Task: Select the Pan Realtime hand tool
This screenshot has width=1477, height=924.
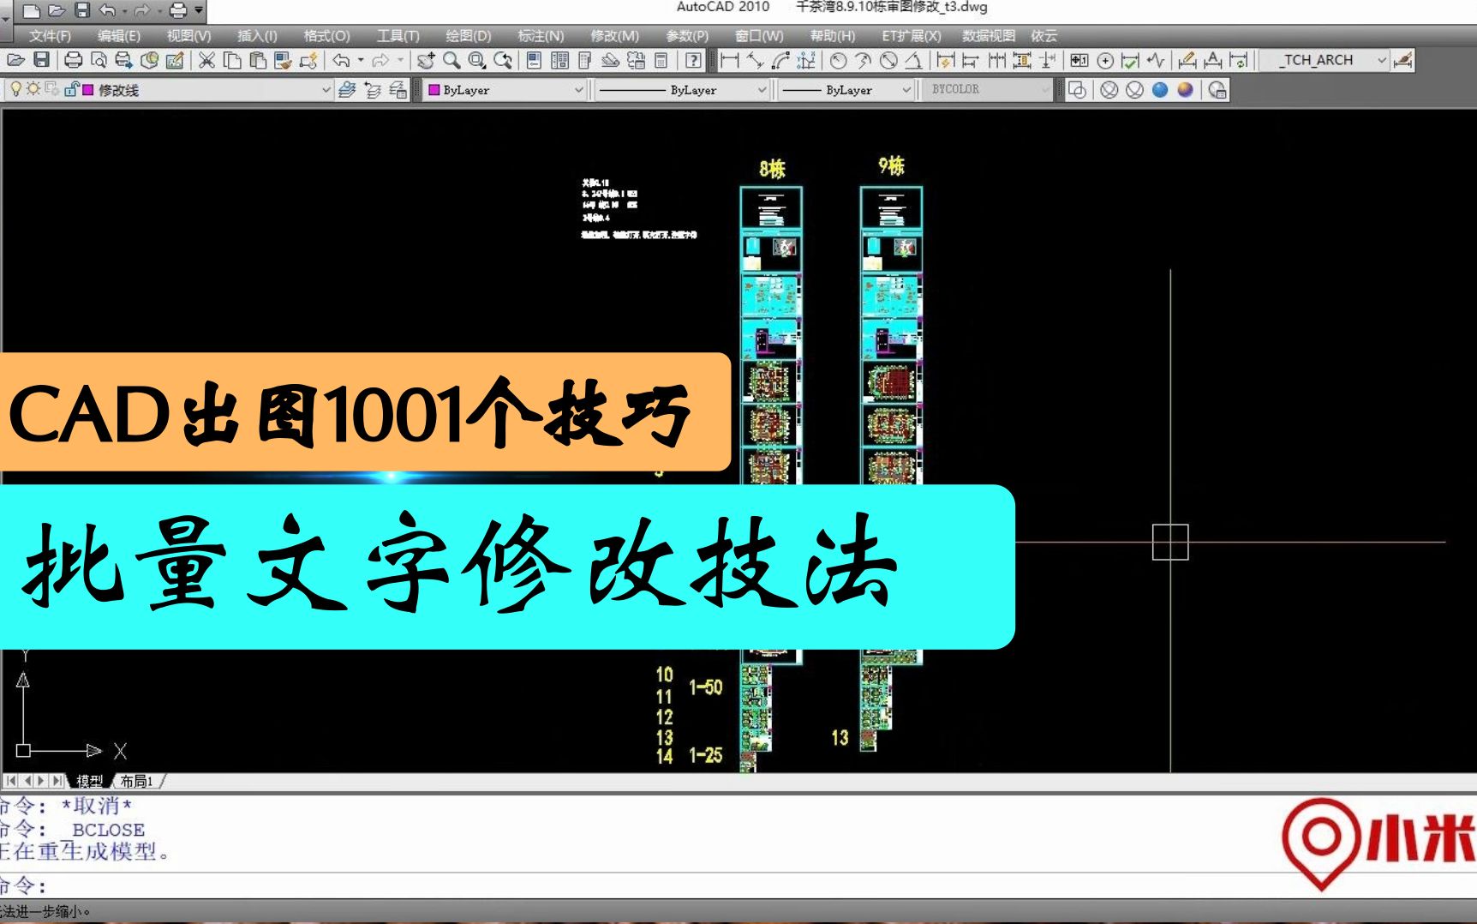Action: point(426,60)
